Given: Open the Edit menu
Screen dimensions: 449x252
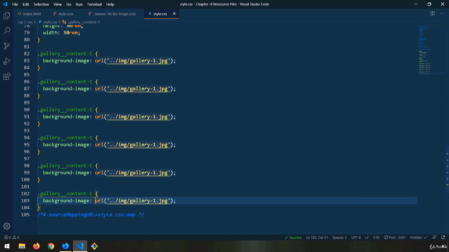Looking at the screenshot, I should (26, 4).
